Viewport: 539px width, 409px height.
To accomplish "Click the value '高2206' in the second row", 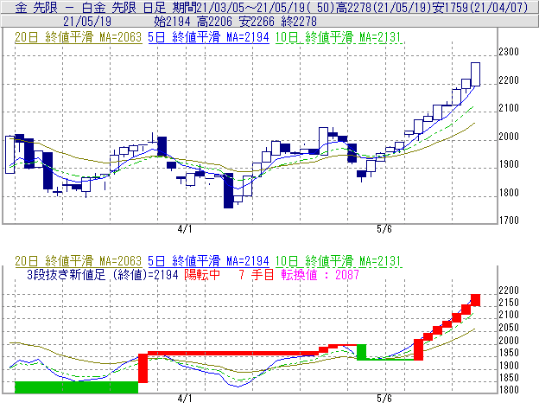I will [x=214, y=22].
